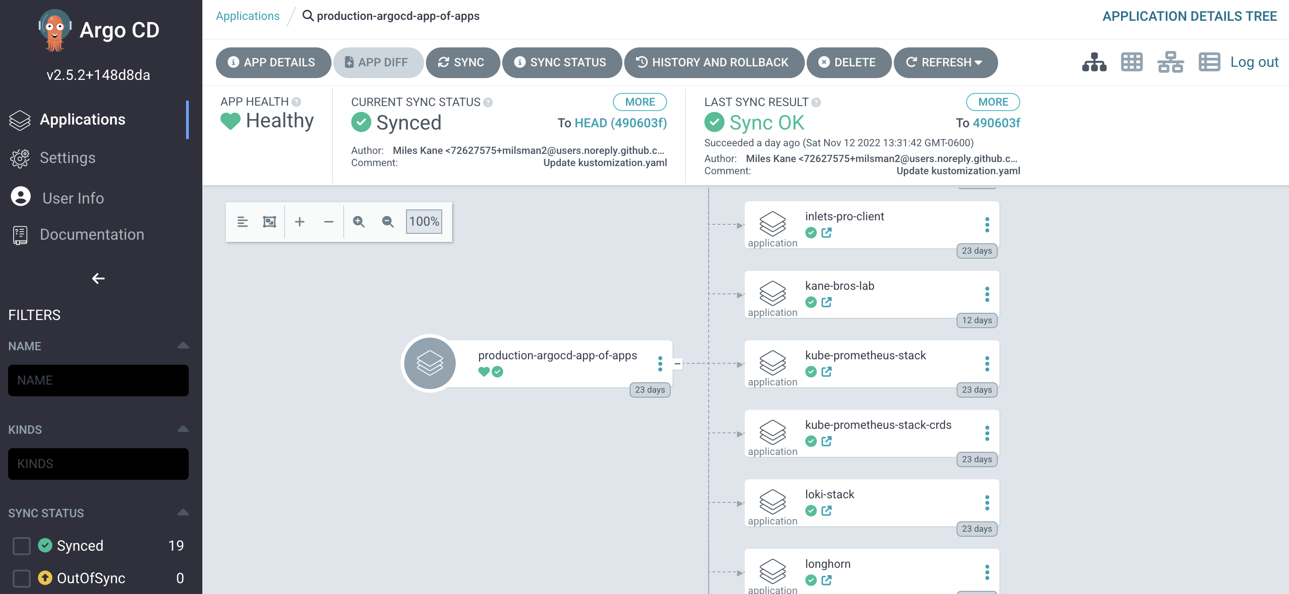Image resolution: width=1289 pixels, height=594 pixels.
Task: Check the OutOfSync filter checkbox
Action: [22, 578]
